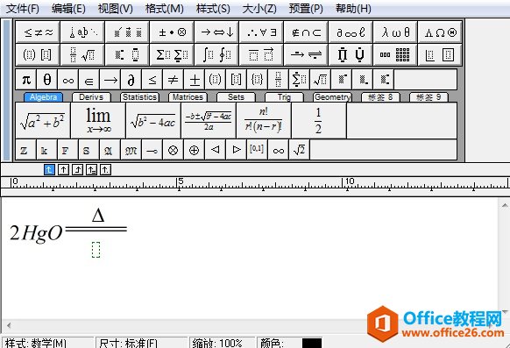Viewport: 510px width, 348px height.
Task: Open the 预置(P) menu
Action: [x=306, y=9]
